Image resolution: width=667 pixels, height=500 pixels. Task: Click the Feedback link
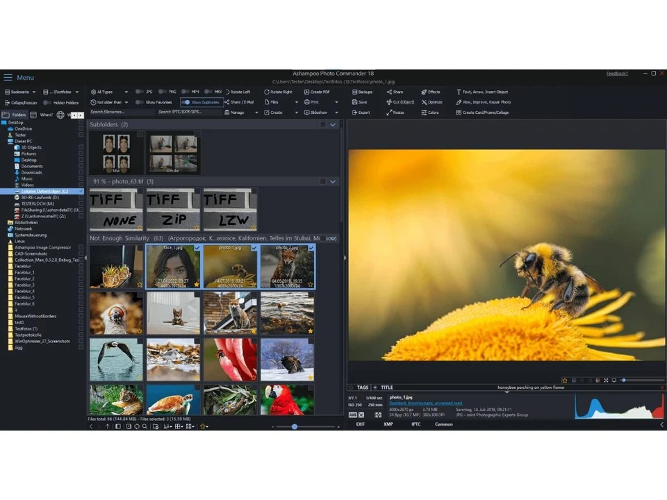(x=616, y=74)
